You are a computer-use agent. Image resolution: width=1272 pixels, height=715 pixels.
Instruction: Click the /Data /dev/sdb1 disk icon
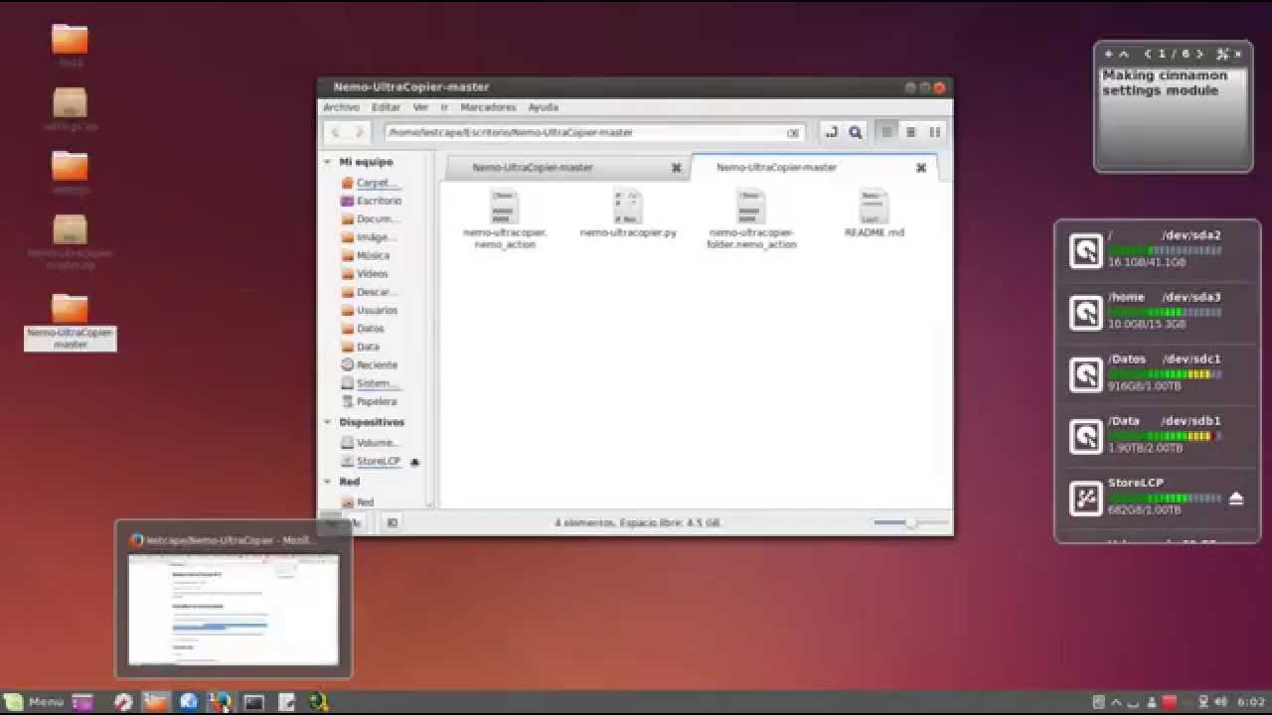tap(1086, 436)
